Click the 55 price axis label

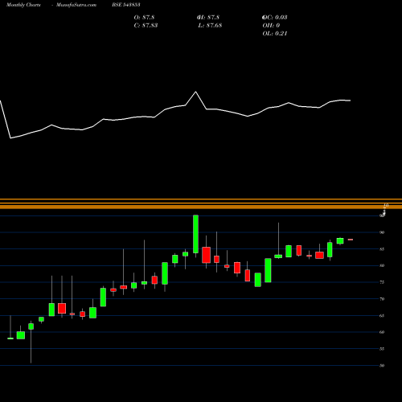click(x=382, y=349)
